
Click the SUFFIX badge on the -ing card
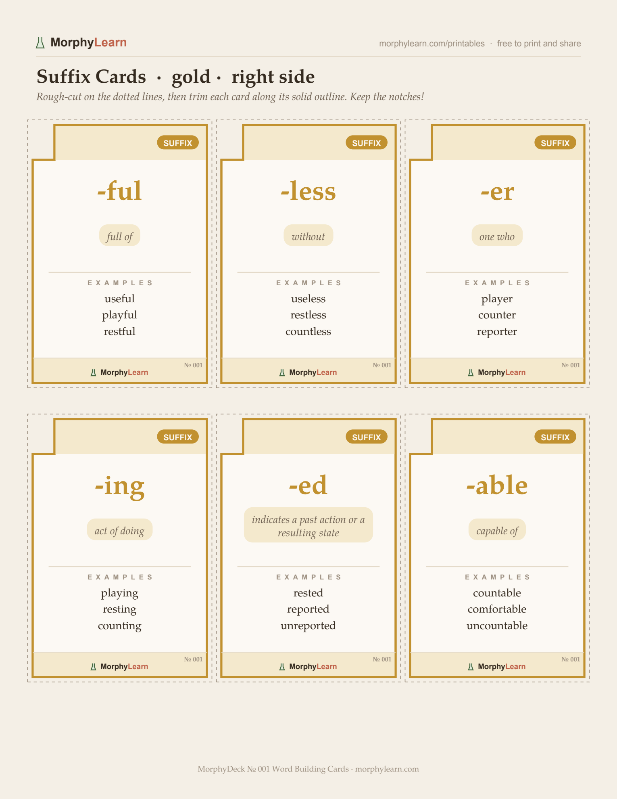(178, 437)
